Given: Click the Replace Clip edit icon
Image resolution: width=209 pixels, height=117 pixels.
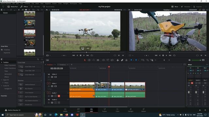Looking at the screenshot, I should click(112, 60).
